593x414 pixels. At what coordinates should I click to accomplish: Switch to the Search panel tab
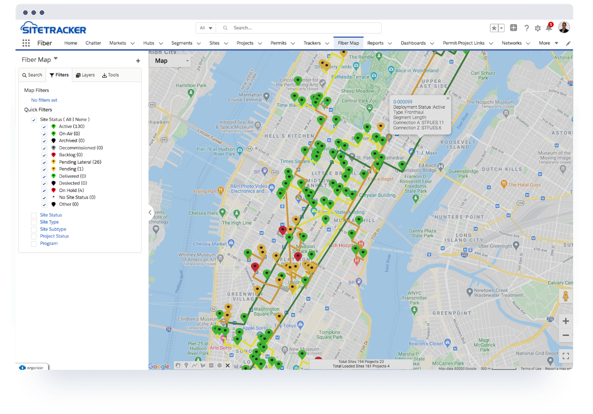coord(32,75)
